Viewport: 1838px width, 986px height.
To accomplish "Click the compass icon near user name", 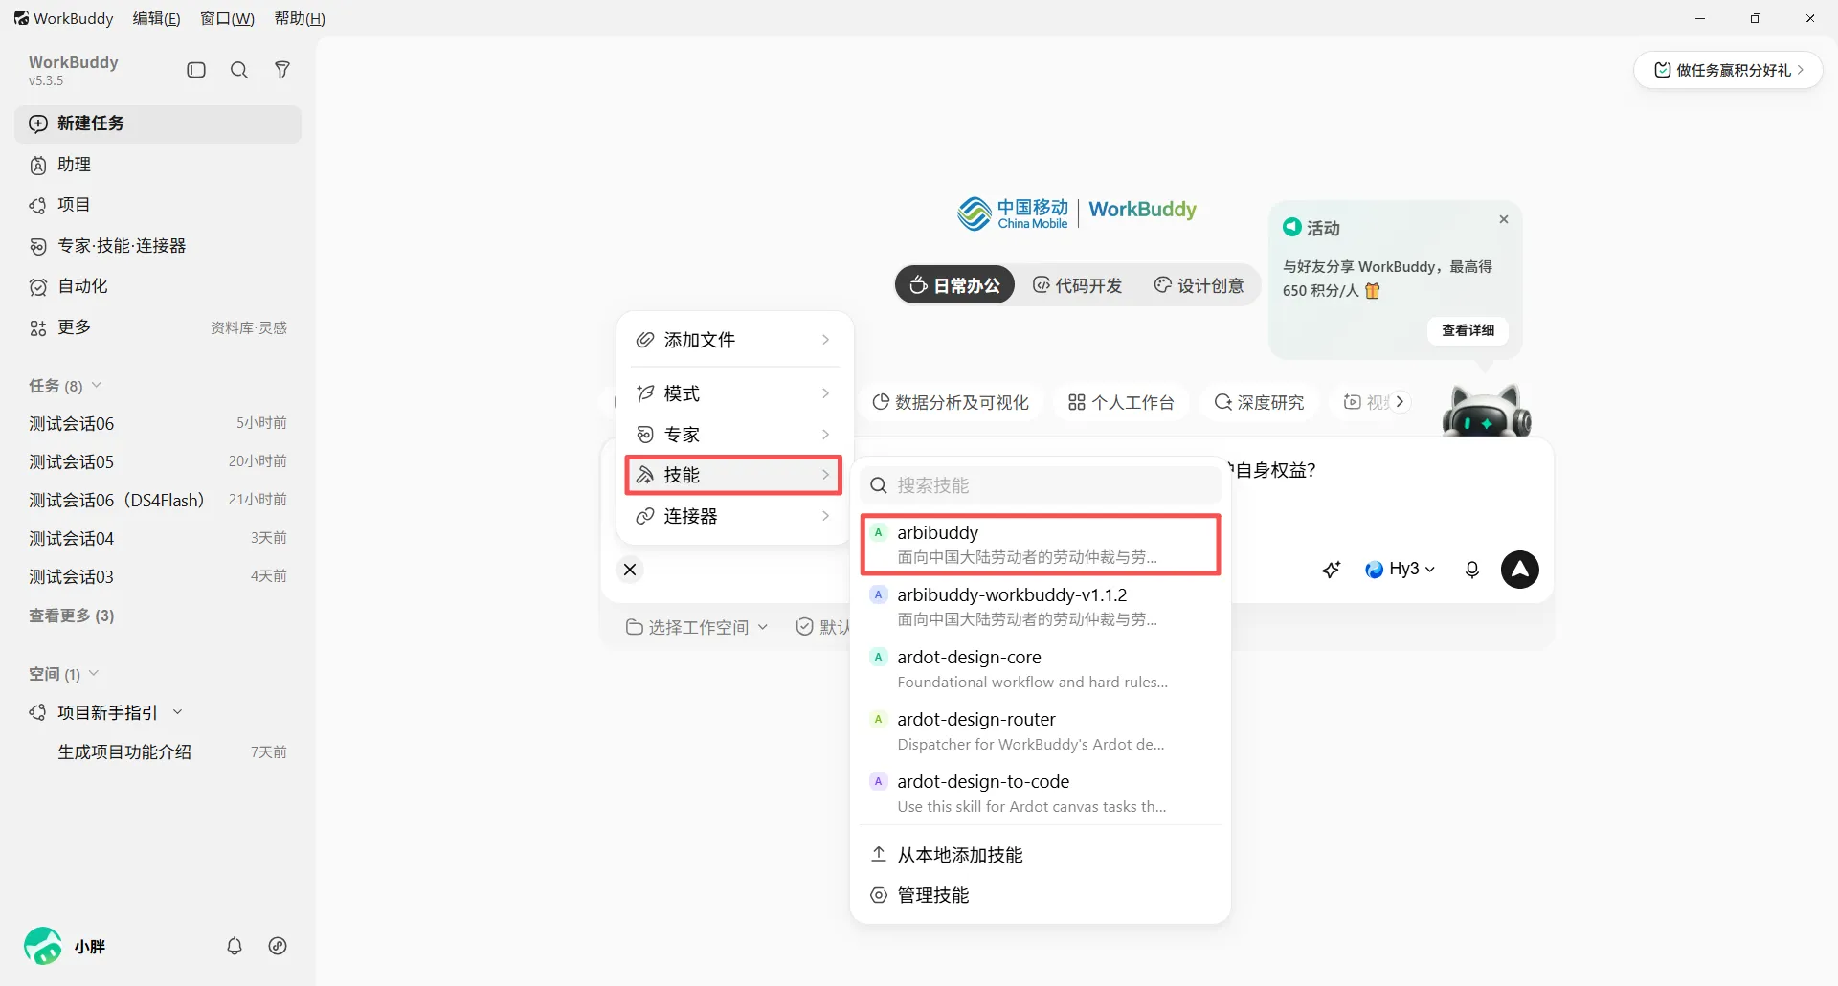I will (278, 946).
